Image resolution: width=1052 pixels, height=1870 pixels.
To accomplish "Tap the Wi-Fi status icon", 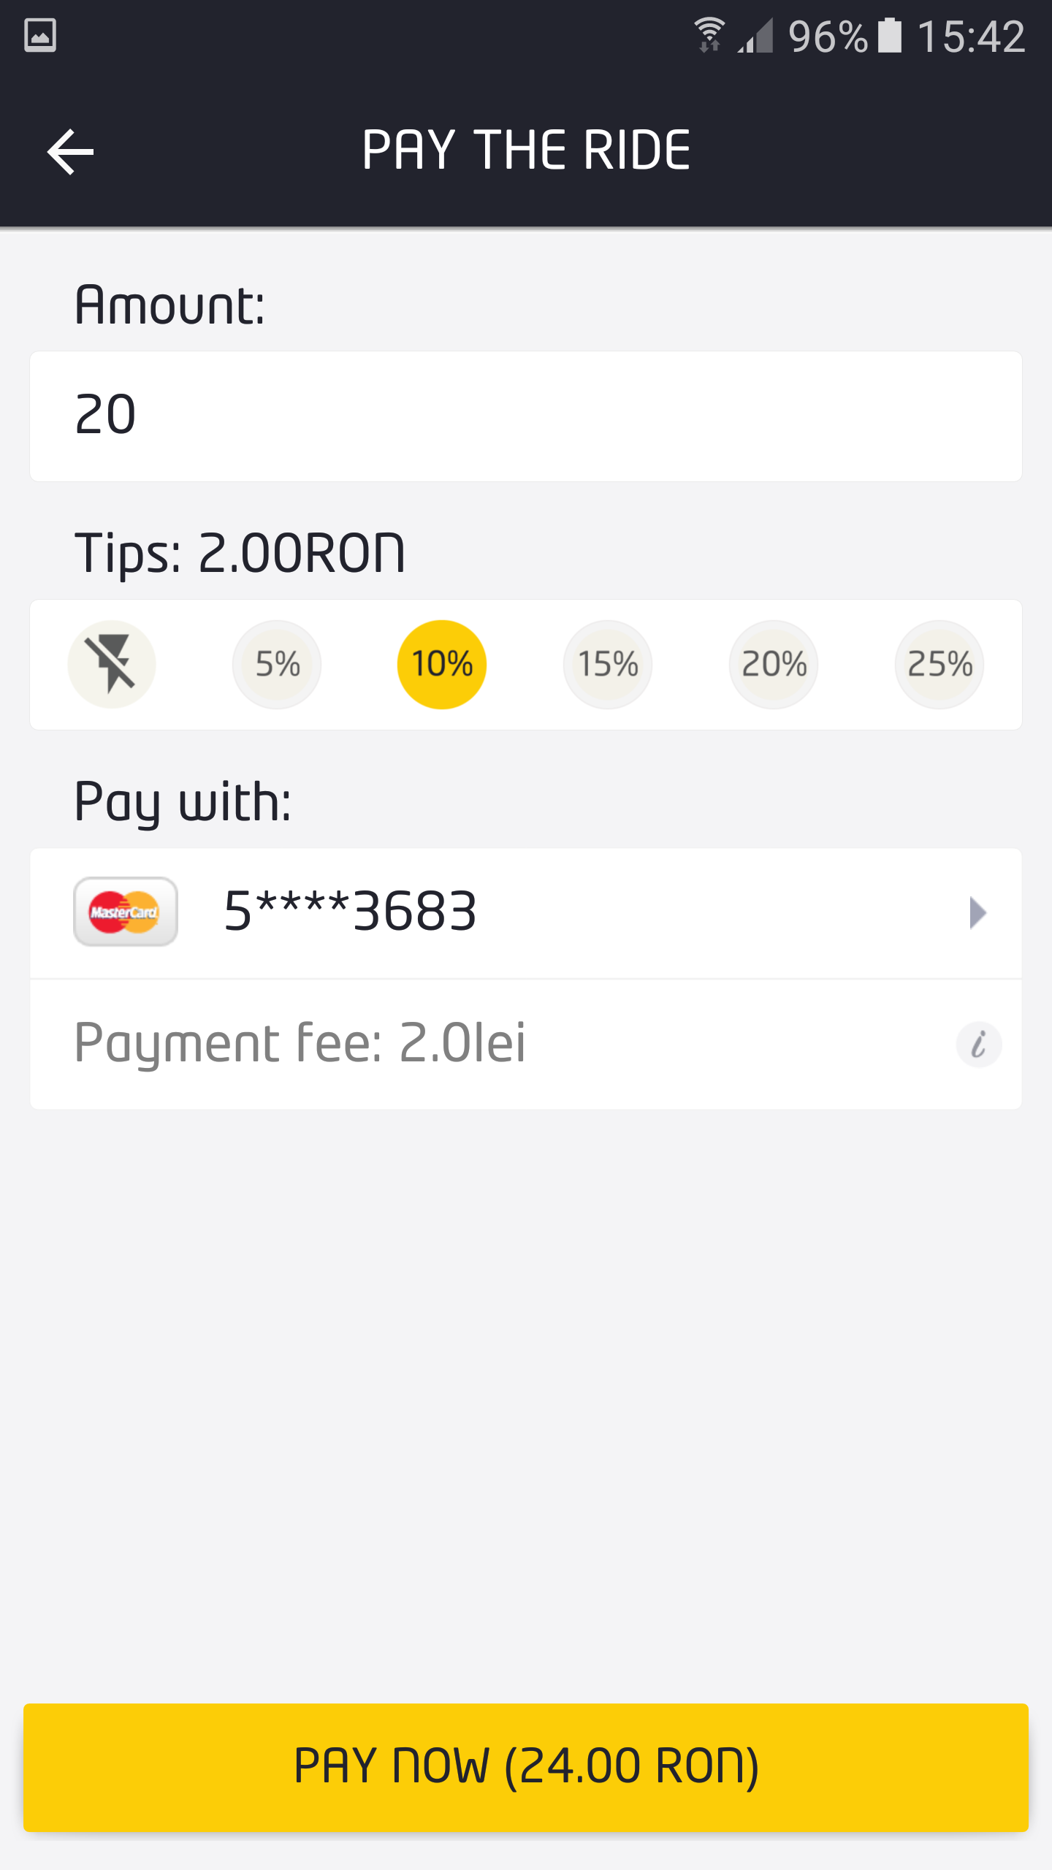I will [x=709, y=35].
